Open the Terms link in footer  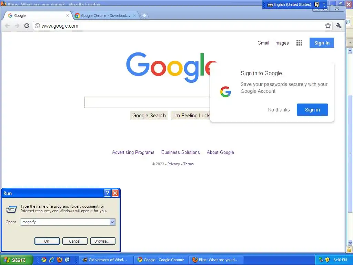(189, 164)
